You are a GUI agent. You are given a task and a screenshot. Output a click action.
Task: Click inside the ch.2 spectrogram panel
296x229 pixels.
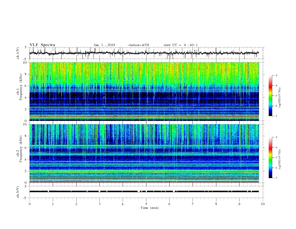pyautogui.click(x=144, y=153)
